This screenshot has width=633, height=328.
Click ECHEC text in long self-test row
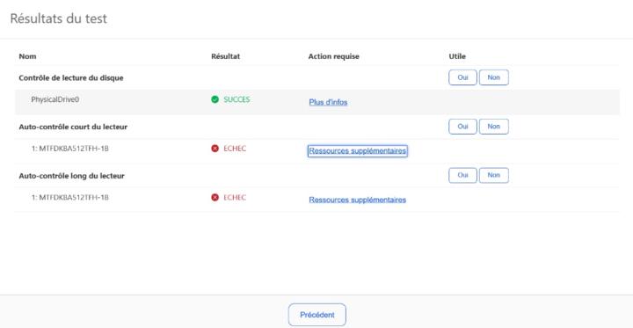click(x=235, y=198)
